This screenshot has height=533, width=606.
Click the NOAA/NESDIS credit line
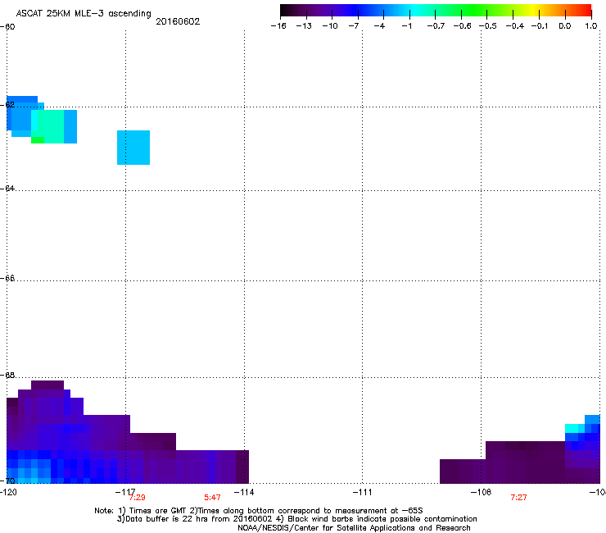pyautogui.click(x=354, y=528)
